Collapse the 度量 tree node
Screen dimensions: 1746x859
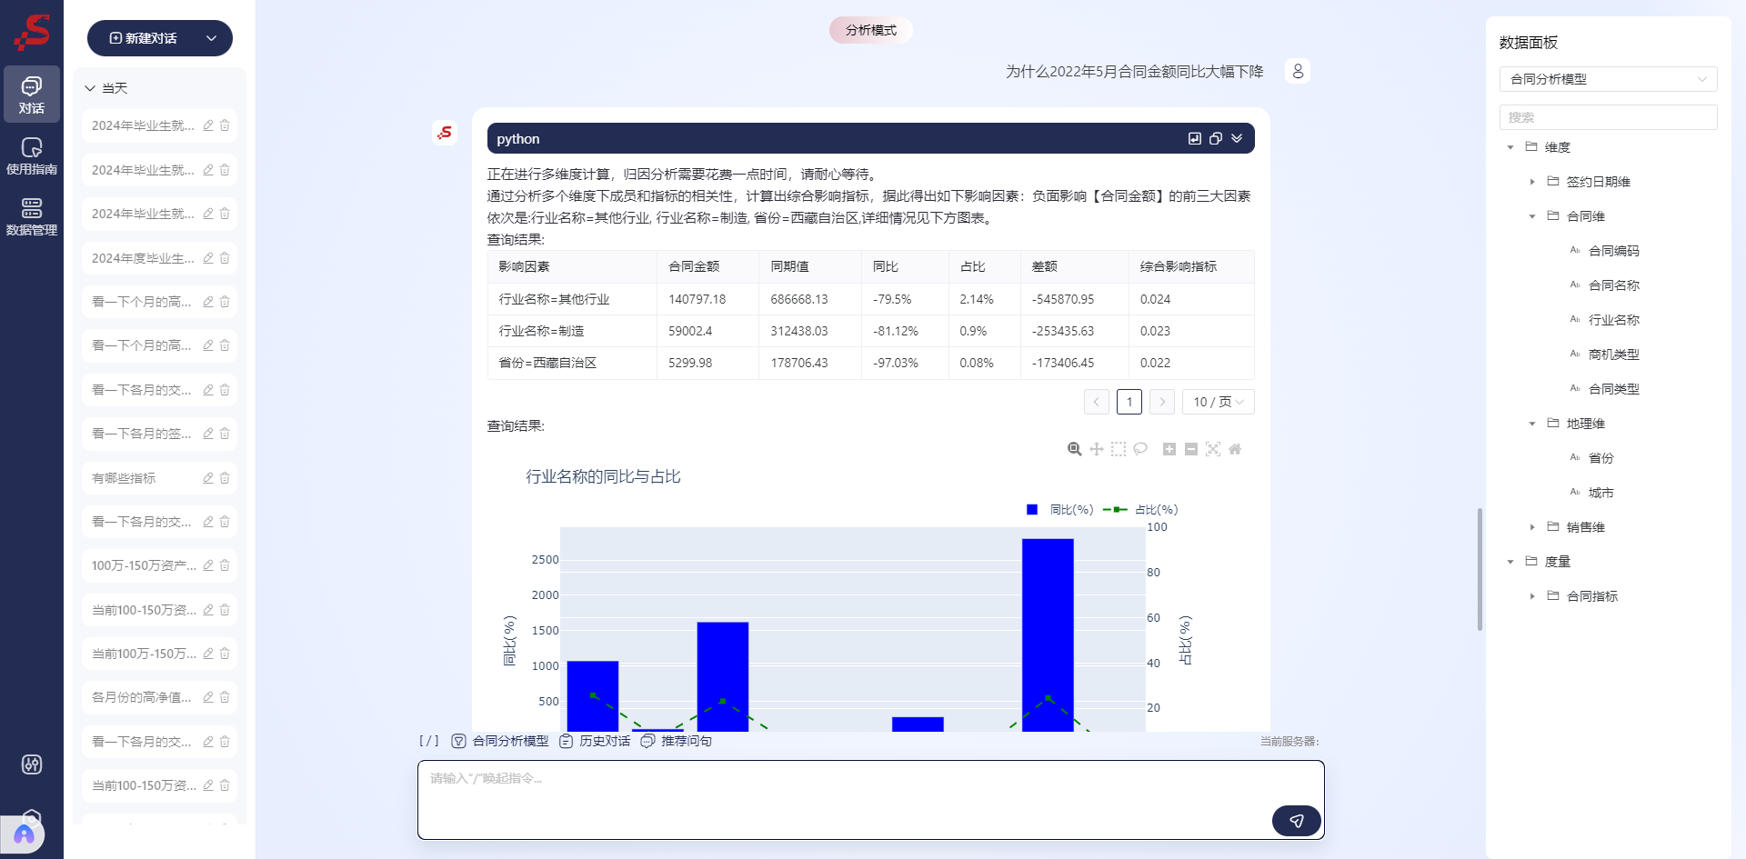tap(1510, 562)
